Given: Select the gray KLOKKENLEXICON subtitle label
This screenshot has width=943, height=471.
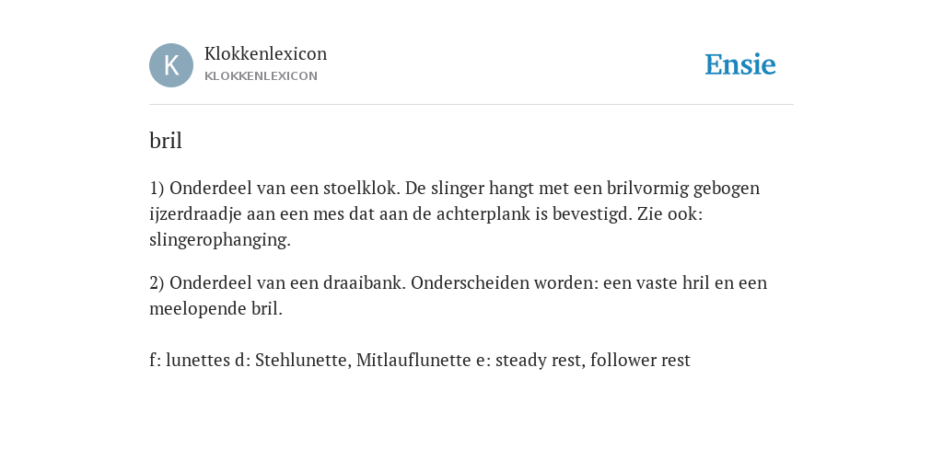Looking at the screenshot, I should (261, 76).
